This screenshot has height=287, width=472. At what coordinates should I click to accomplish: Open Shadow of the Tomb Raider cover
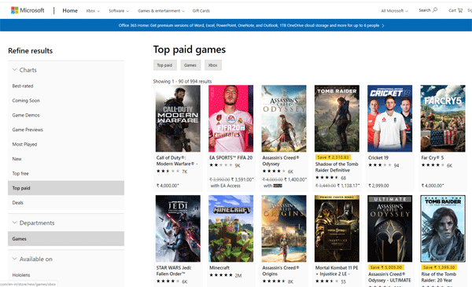tap(337, 118)
